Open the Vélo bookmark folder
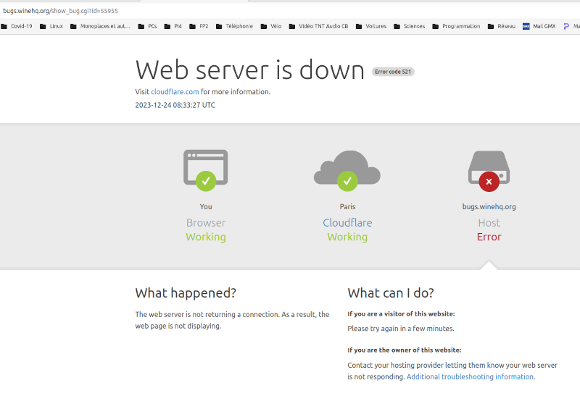580x396 pixels. 271,26
